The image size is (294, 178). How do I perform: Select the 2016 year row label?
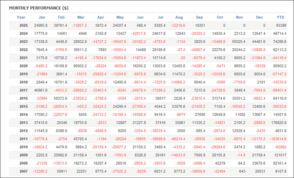[x=24, y=99]
